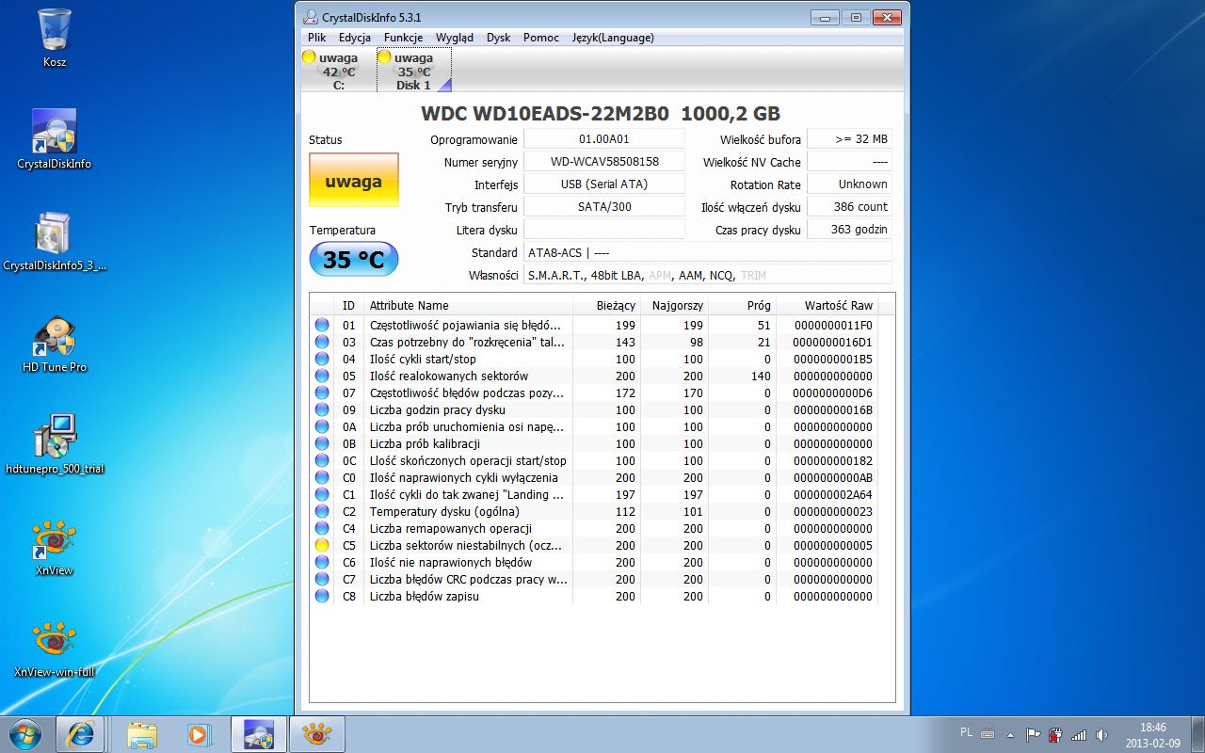Open the Windows Start menu
This screenshot has height=753, width=1205.
pos(24,733)
